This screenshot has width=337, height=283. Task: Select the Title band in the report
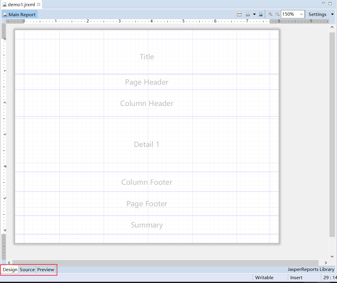pos(147,57)
